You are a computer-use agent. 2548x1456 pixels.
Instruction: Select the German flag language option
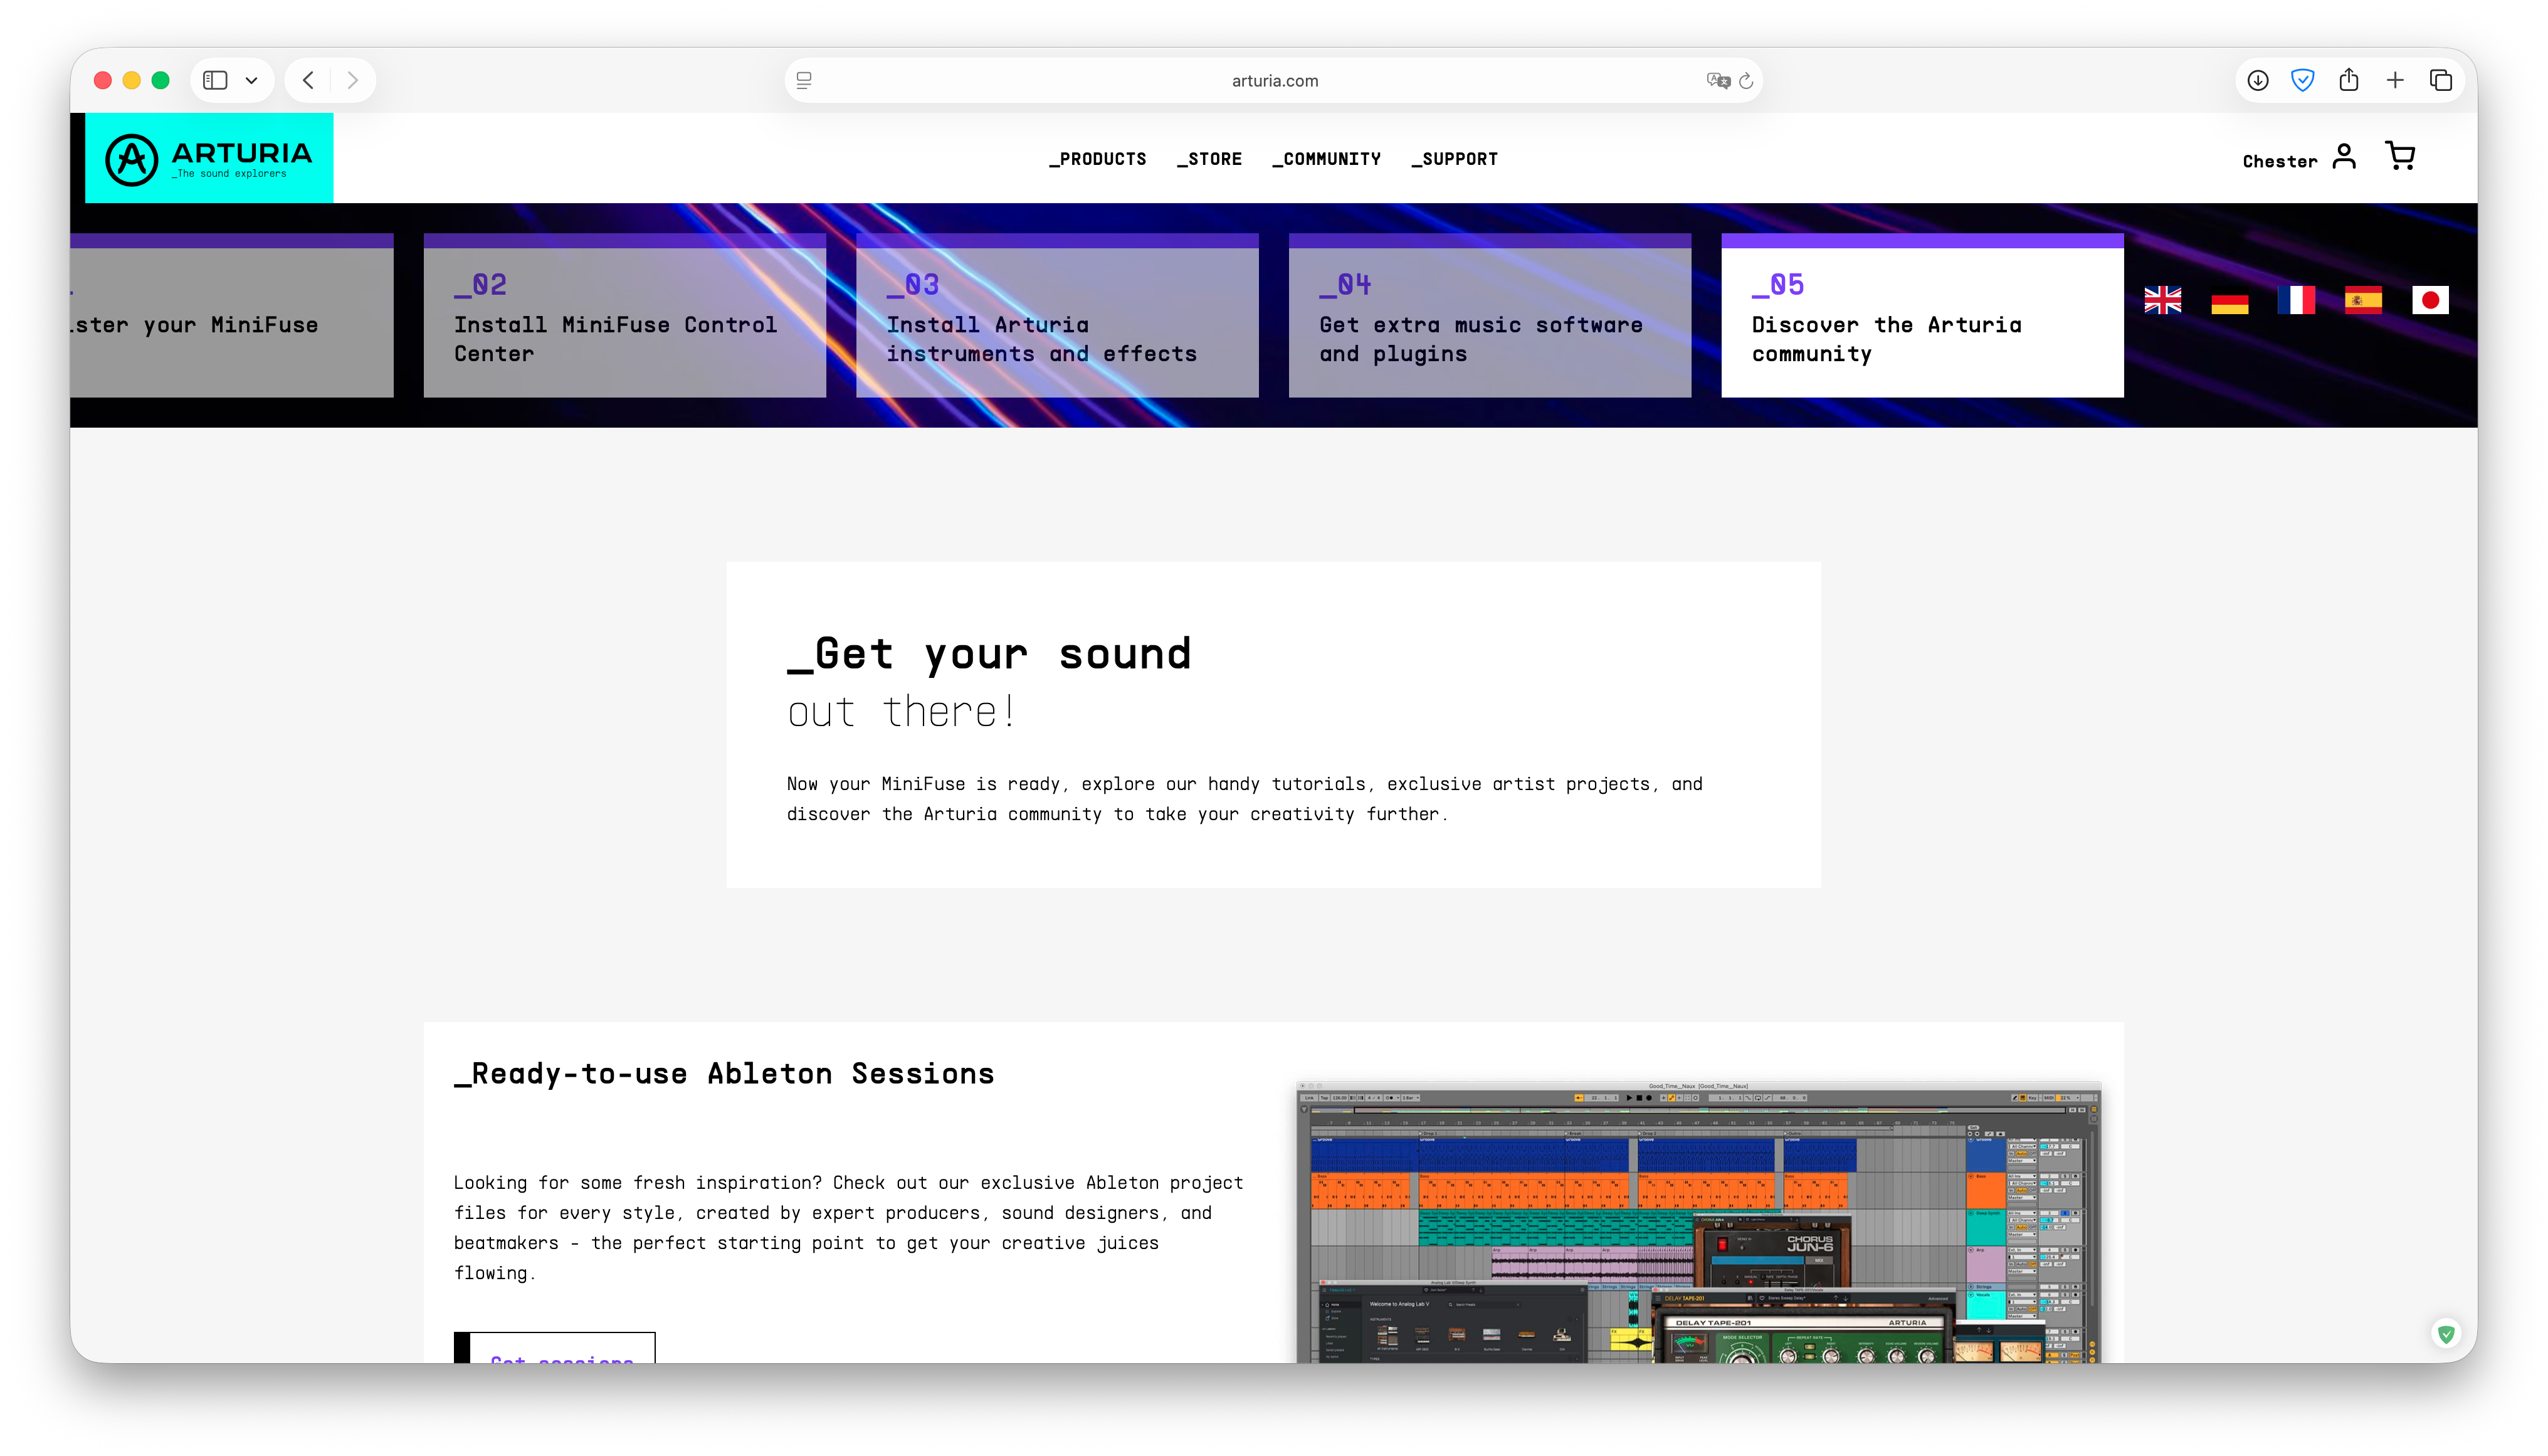click(2229, 301)
